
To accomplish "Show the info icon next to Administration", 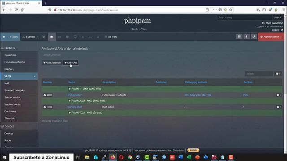I will [x=247, y=37].
